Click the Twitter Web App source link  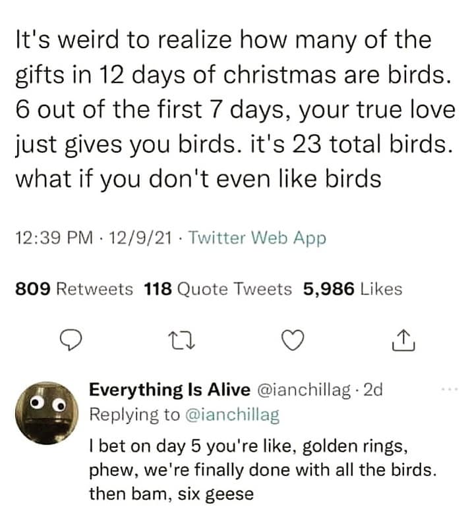pyautogui.click(x=257, y=238)
